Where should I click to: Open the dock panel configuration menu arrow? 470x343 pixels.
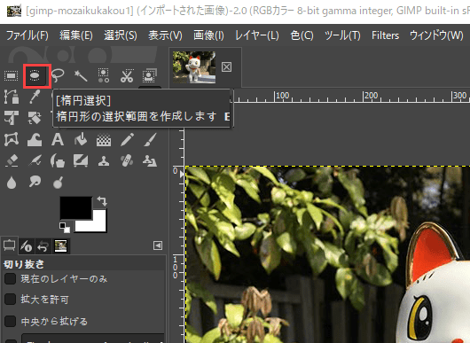pyautogui.click(x=158, y=246)
